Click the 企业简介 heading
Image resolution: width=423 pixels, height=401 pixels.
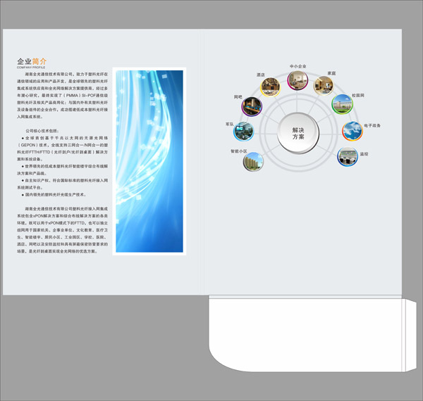click(x=32, y=61)
